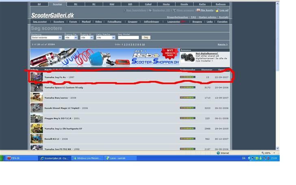This screenshot has width=296, height=185.
Task: Switch to FIFA 08 in the taskbar
Action: (16, 158)
